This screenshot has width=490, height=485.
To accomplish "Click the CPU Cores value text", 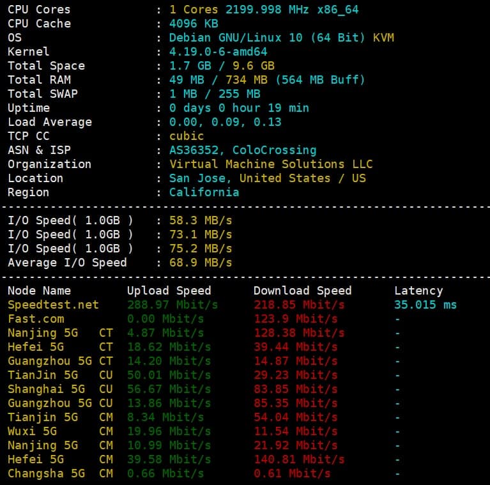I will [x=263, y=10].
